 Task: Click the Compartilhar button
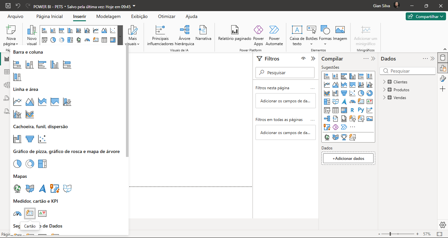[x=426, y=16]
